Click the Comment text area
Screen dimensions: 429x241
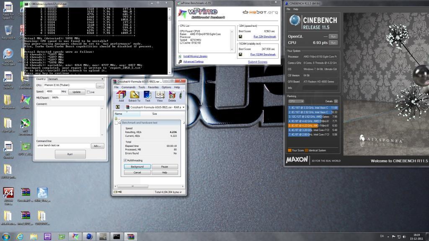click(x=68, y=121)
